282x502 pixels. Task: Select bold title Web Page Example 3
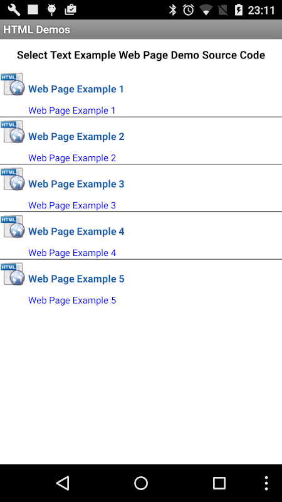coord(76,184)
